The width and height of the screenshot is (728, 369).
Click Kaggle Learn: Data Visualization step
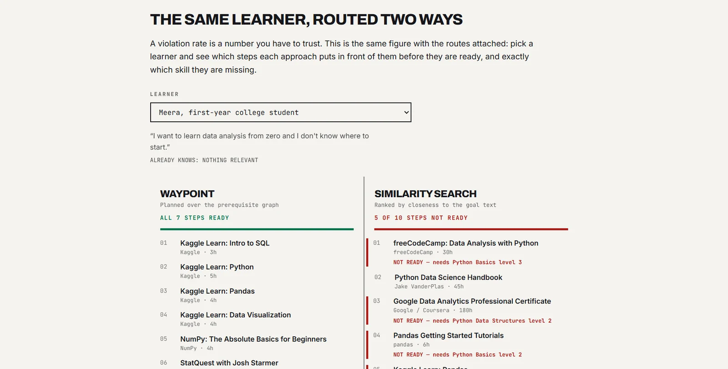235,315
